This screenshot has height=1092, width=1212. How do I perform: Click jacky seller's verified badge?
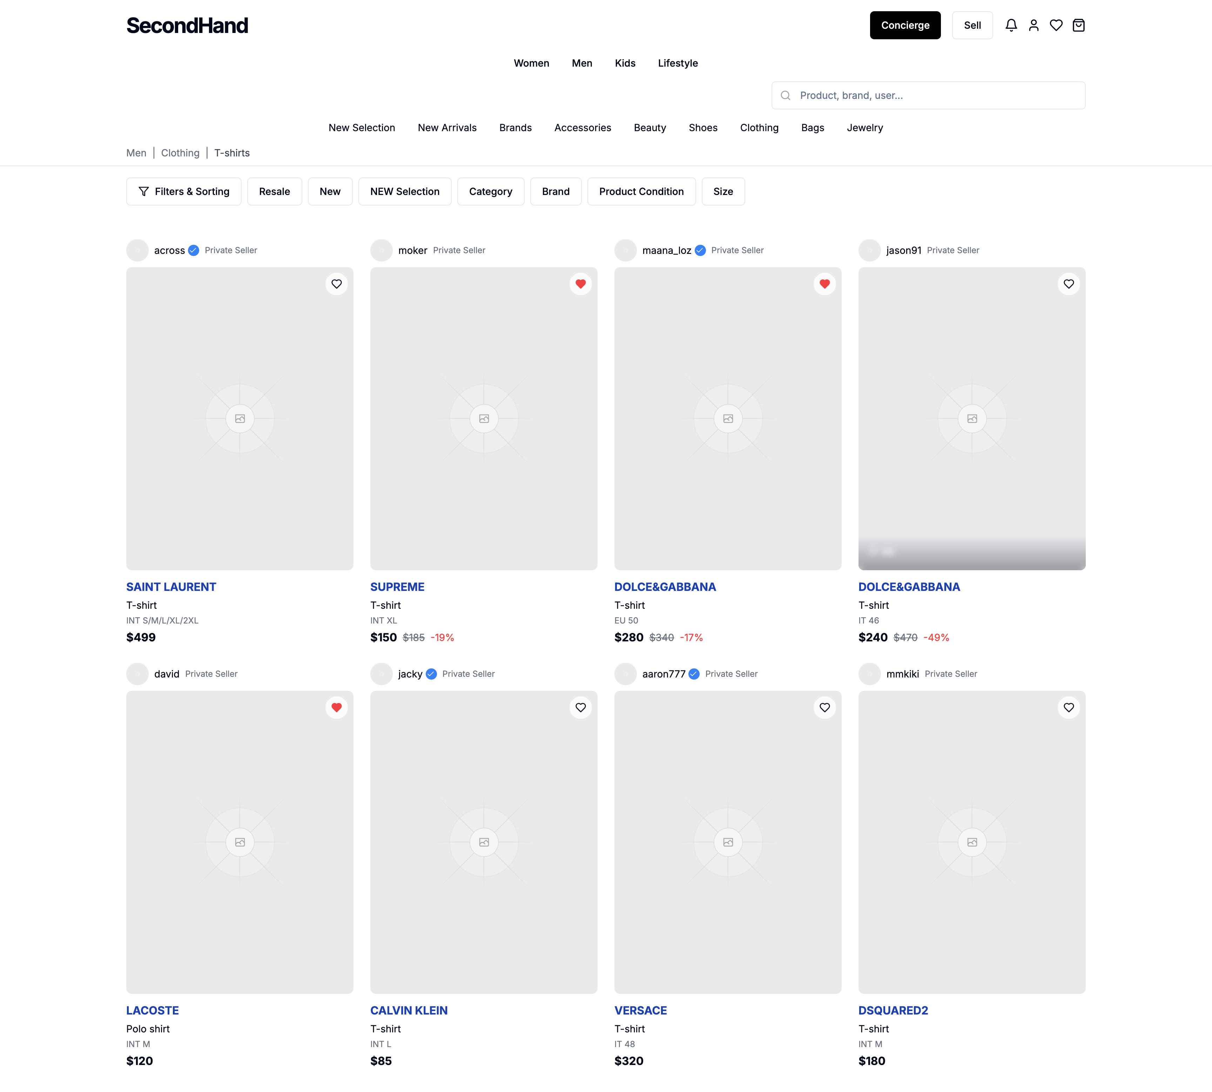pyautogui.click(x=431, y=674)
